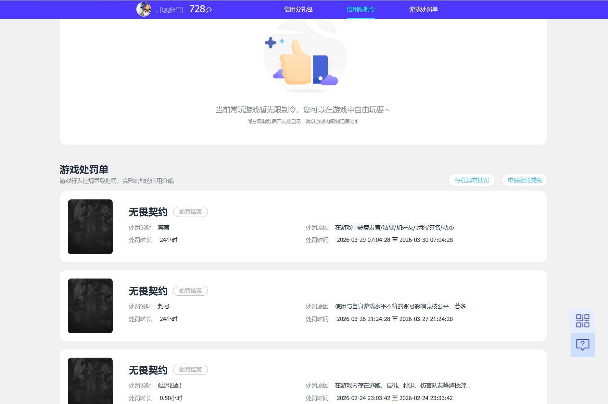Open game thumbnail of 封号 penalty card
Screen dimensions: 608x404
pos(90,306)
